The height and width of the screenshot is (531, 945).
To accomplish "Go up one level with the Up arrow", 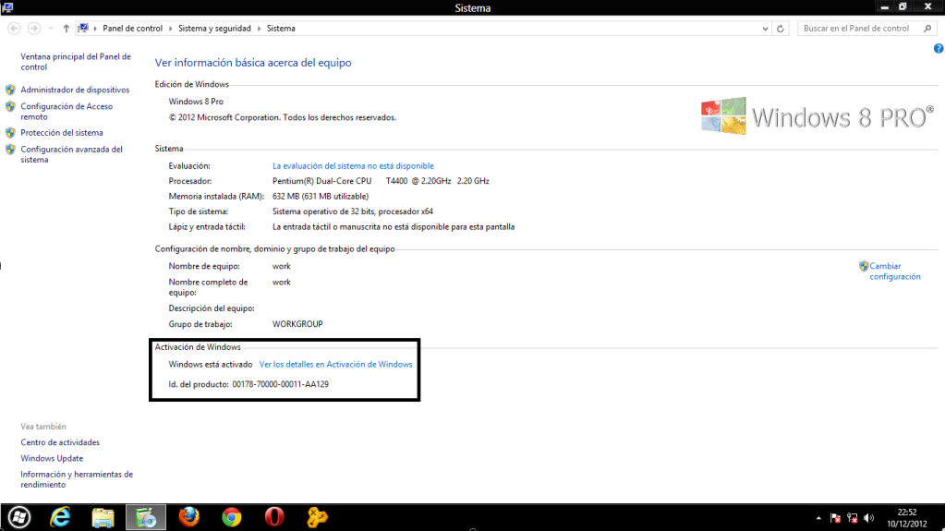I will (x=67, y=29).
